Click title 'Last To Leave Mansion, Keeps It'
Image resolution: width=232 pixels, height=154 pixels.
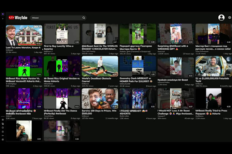[23, 48]
